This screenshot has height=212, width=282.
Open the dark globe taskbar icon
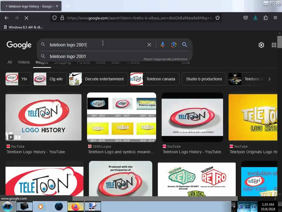pyautogui.click(x=59, y=206)
